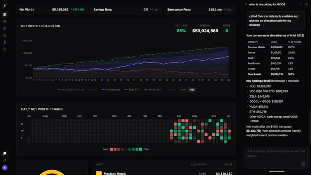Click the Savings Rate summary card
This screenshot has height=175, width=311.
(126, 9)
